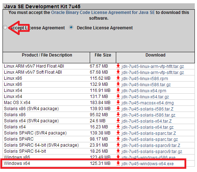Download the jdk-7u45-linux-i586.tar.gz link
This screenshot has height=172, width=197.
146,84
